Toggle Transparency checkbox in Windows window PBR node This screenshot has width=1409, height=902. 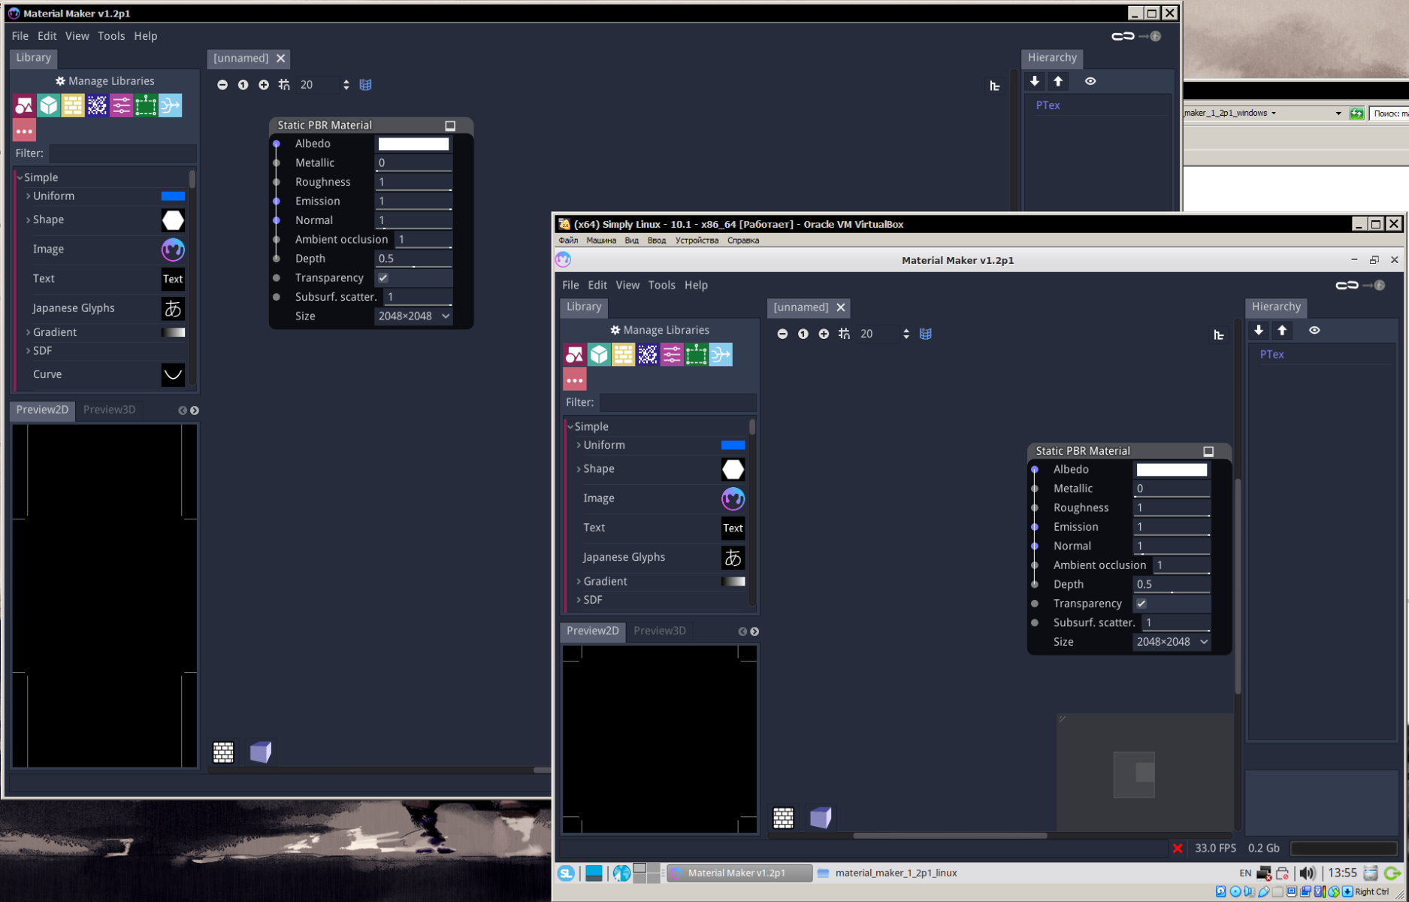click(x=383, y=277)
